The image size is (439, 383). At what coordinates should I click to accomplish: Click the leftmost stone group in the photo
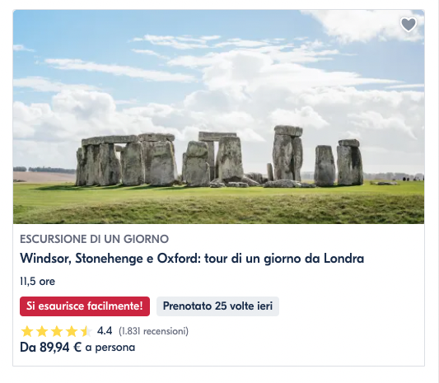click(126, 160)
